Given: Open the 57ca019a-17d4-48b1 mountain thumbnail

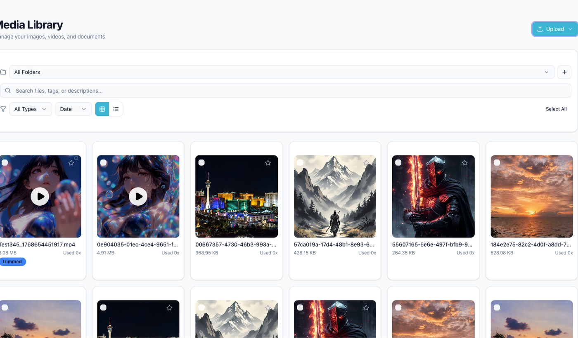Looking at the screenshot, I should coord(335,197).
